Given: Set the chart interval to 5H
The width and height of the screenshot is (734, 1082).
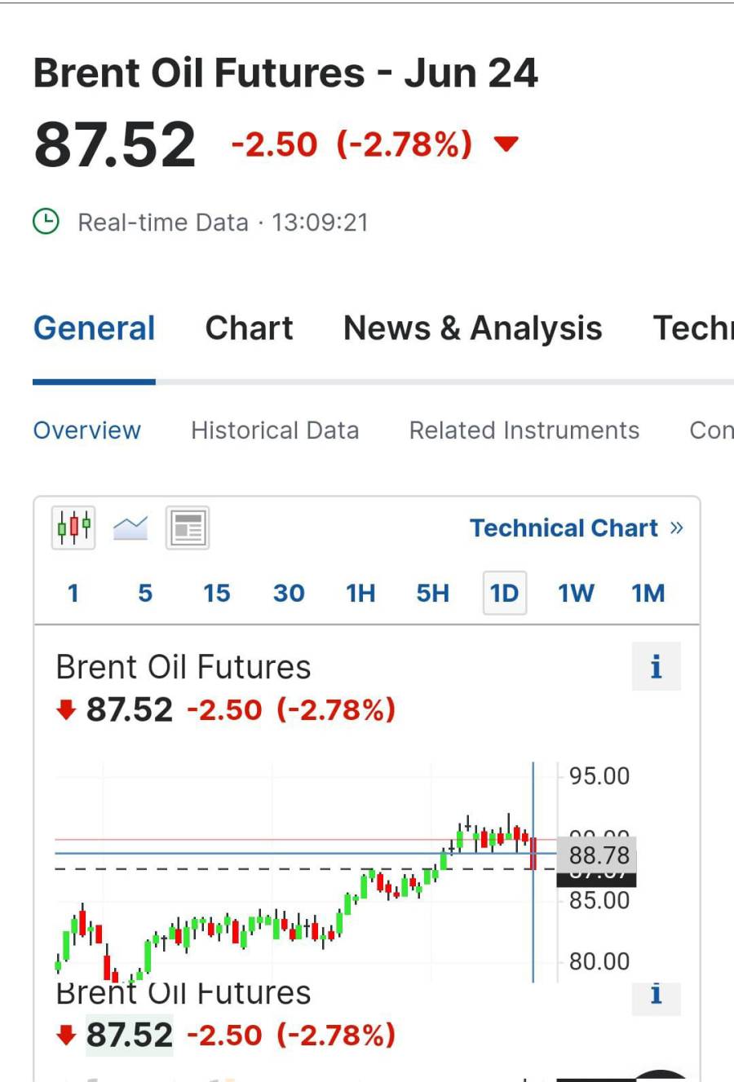Looking at the screenshot, I should [432, 593].
